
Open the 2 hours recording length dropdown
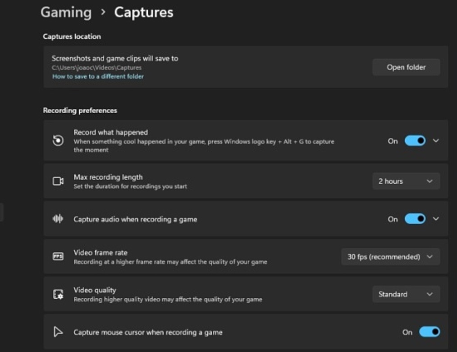(x=406, y=181)
